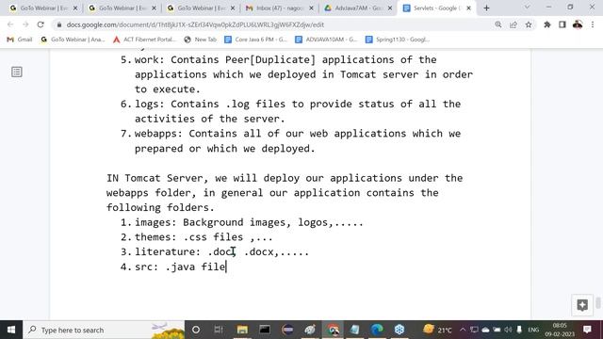603x339 pixels.
Task: Open the Gmail bookmark
Action: [x=20, y=40]
